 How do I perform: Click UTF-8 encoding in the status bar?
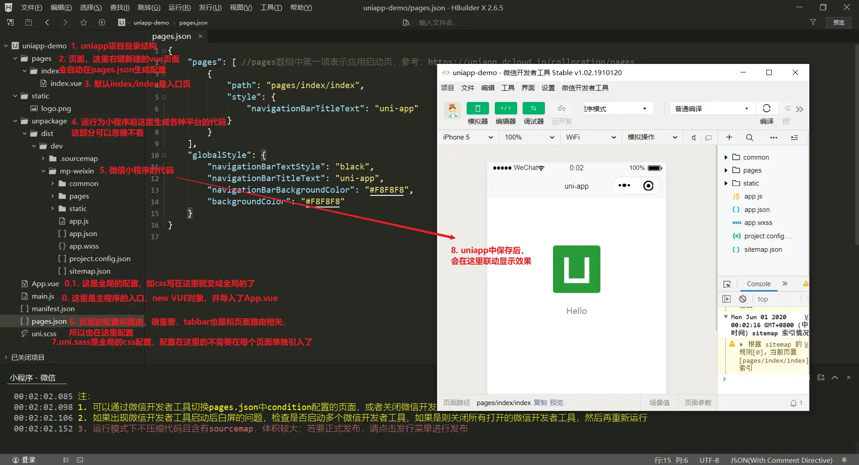coord(709,460)
